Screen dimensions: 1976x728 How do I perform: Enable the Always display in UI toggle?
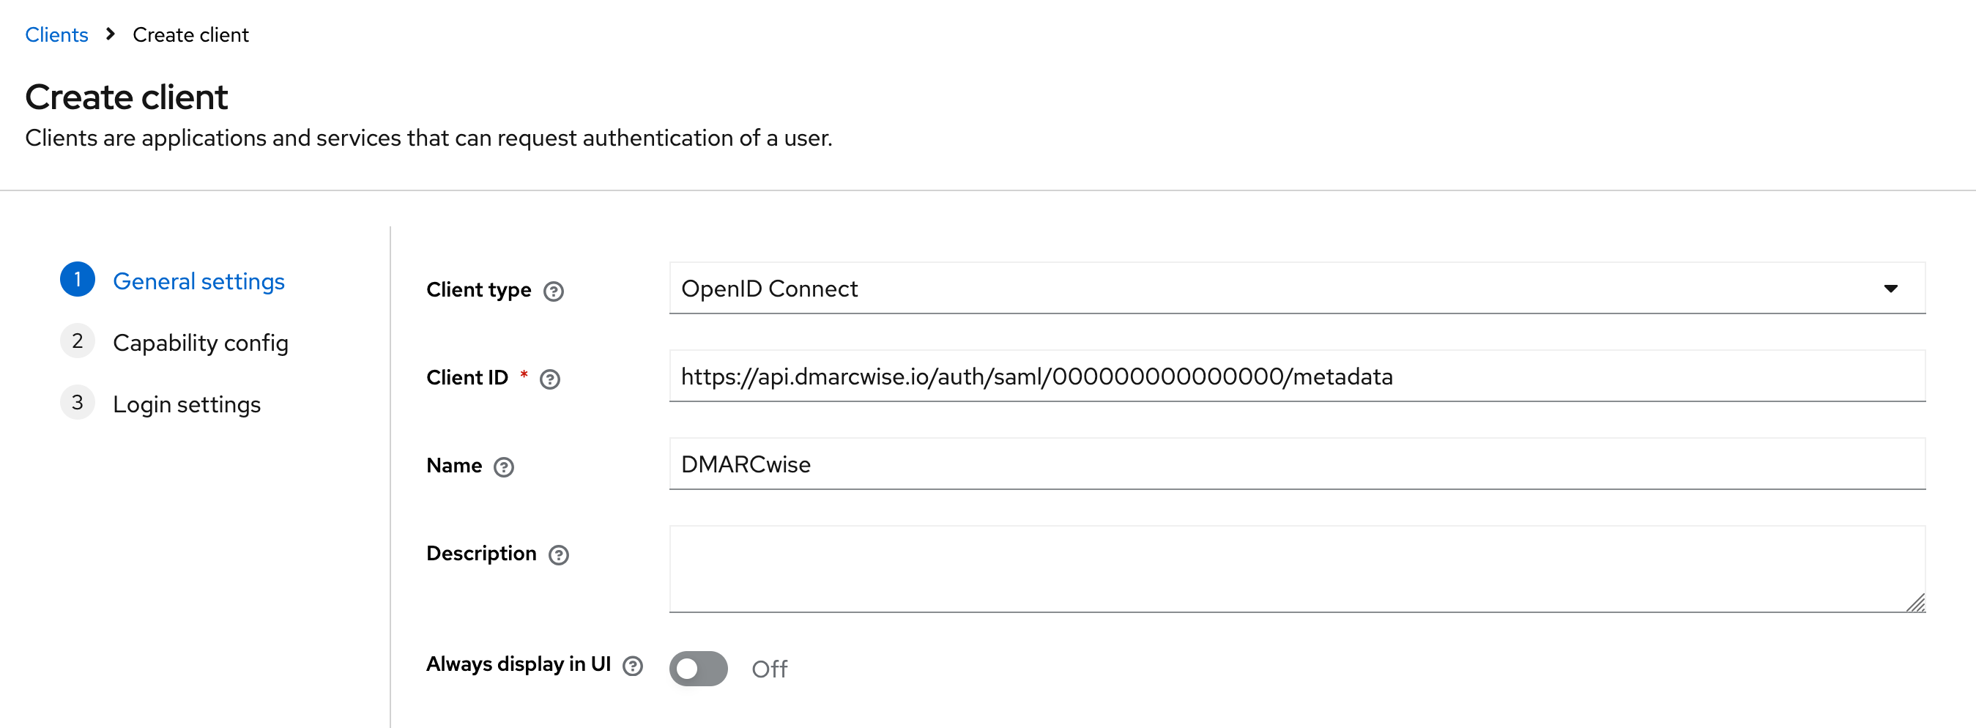point(698,668)
